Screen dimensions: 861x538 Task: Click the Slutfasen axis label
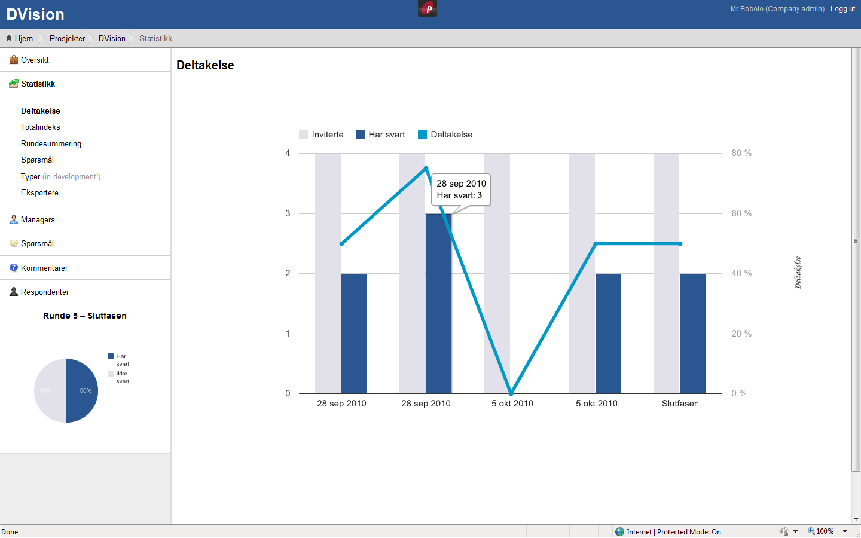[680, 403]
